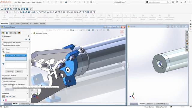Enable Merge groups after this step
This screenshot has height=108, width=192.
3,43
